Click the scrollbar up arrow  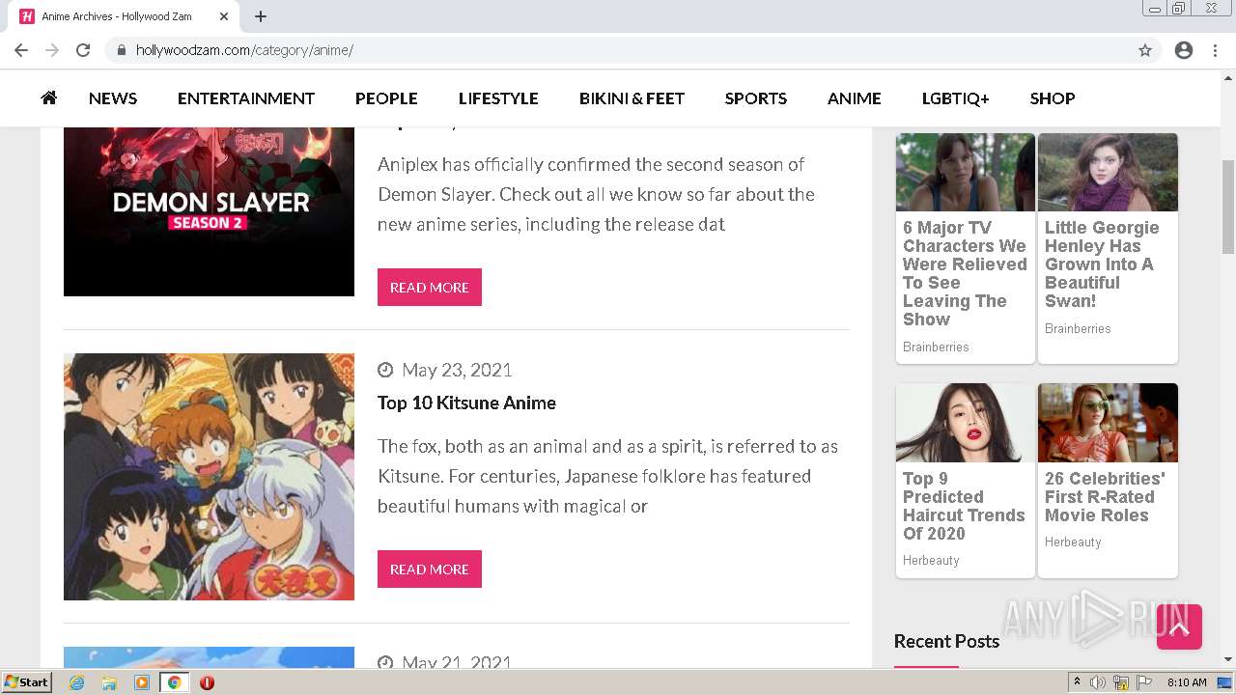(1228, 78)
